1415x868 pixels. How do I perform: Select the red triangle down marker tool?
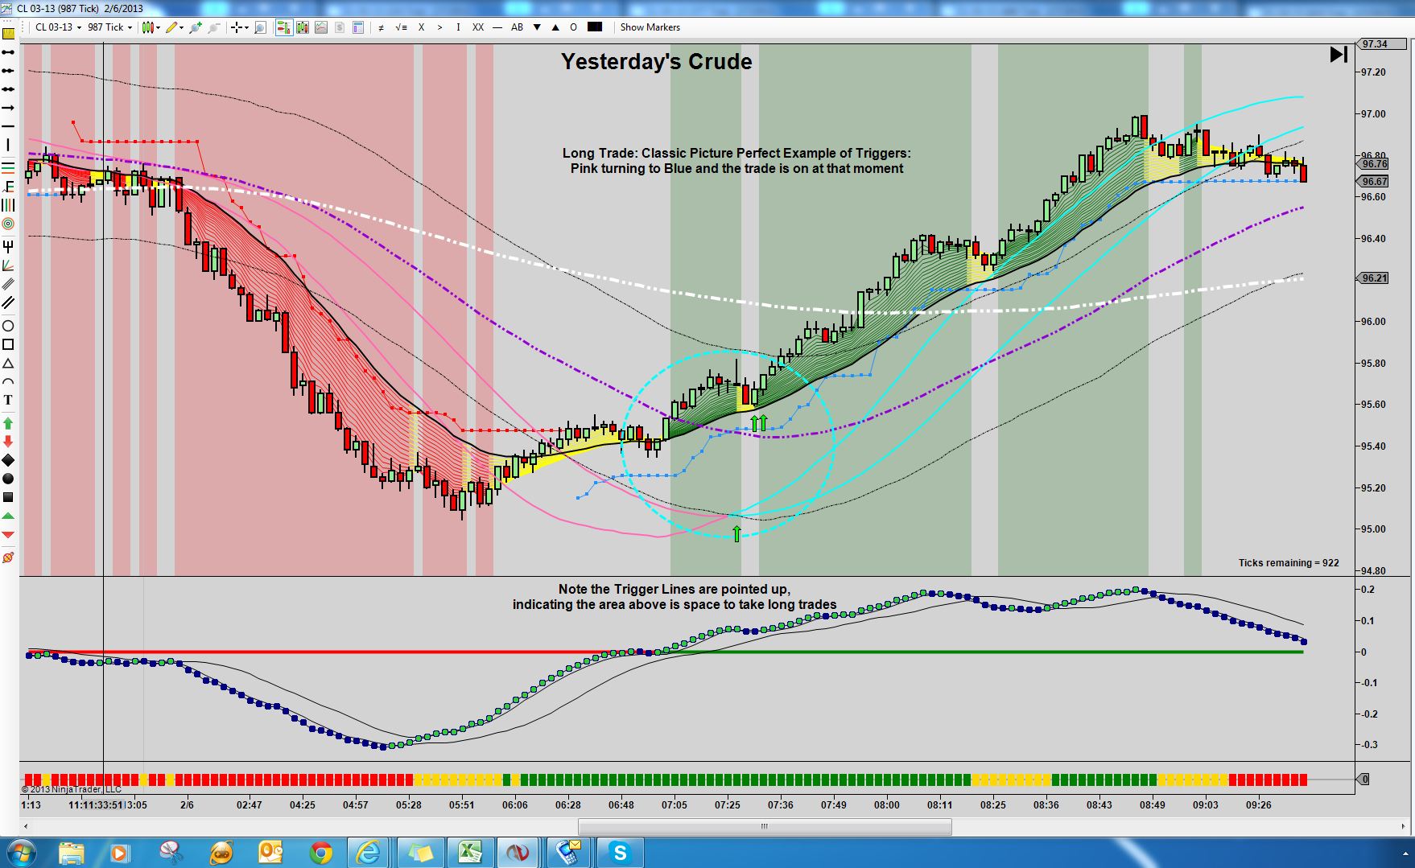click(x=8, y=535)
